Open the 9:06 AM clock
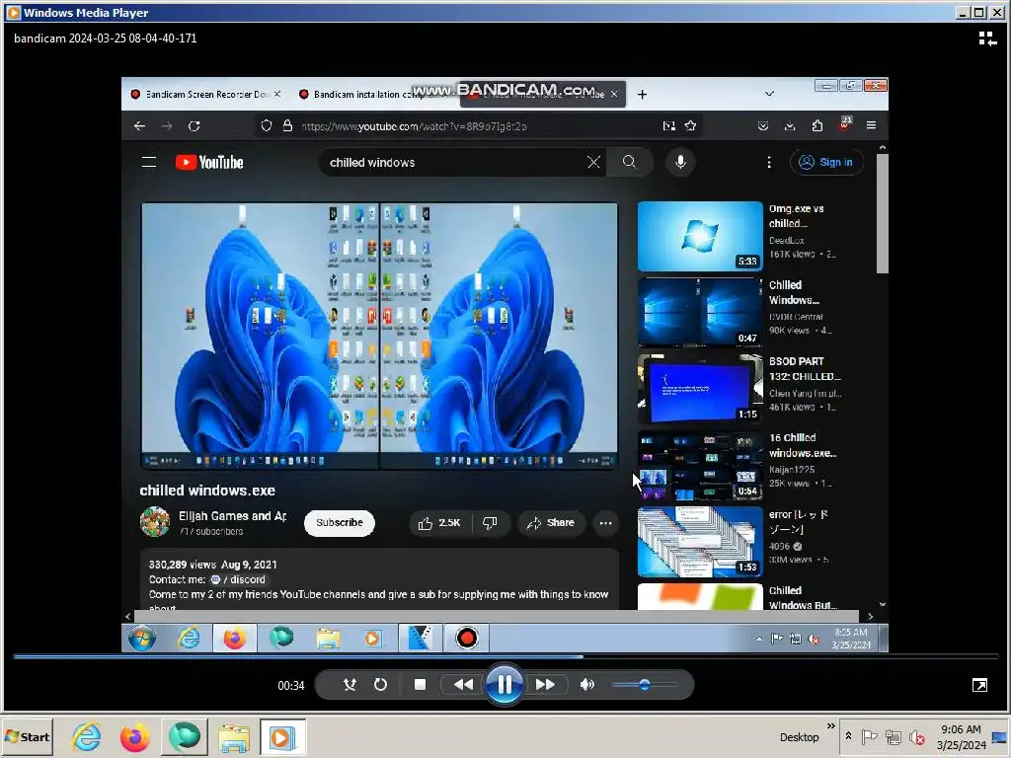 tap(961, 736)
